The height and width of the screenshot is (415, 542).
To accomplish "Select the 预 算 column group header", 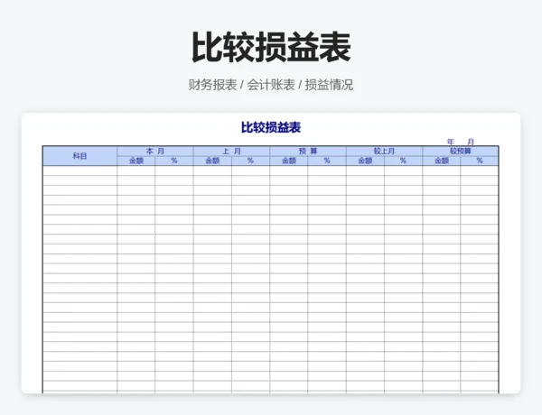I will click(x=308, y=152).
